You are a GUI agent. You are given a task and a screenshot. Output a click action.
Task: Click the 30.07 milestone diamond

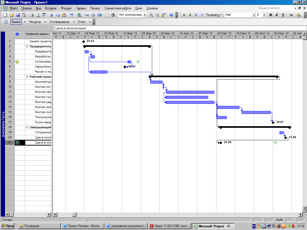pyautogui.click(x=273, y=122)
